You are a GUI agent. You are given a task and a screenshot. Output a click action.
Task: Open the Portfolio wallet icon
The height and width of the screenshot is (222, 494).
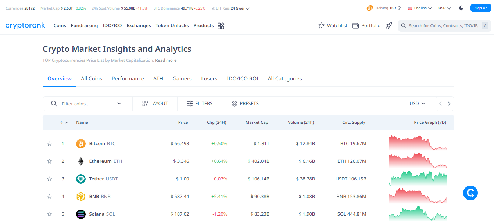355,26
